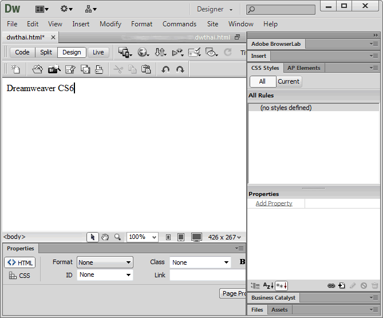Create a New document icon
383x318 pixels.
click(x=15, y=69)
